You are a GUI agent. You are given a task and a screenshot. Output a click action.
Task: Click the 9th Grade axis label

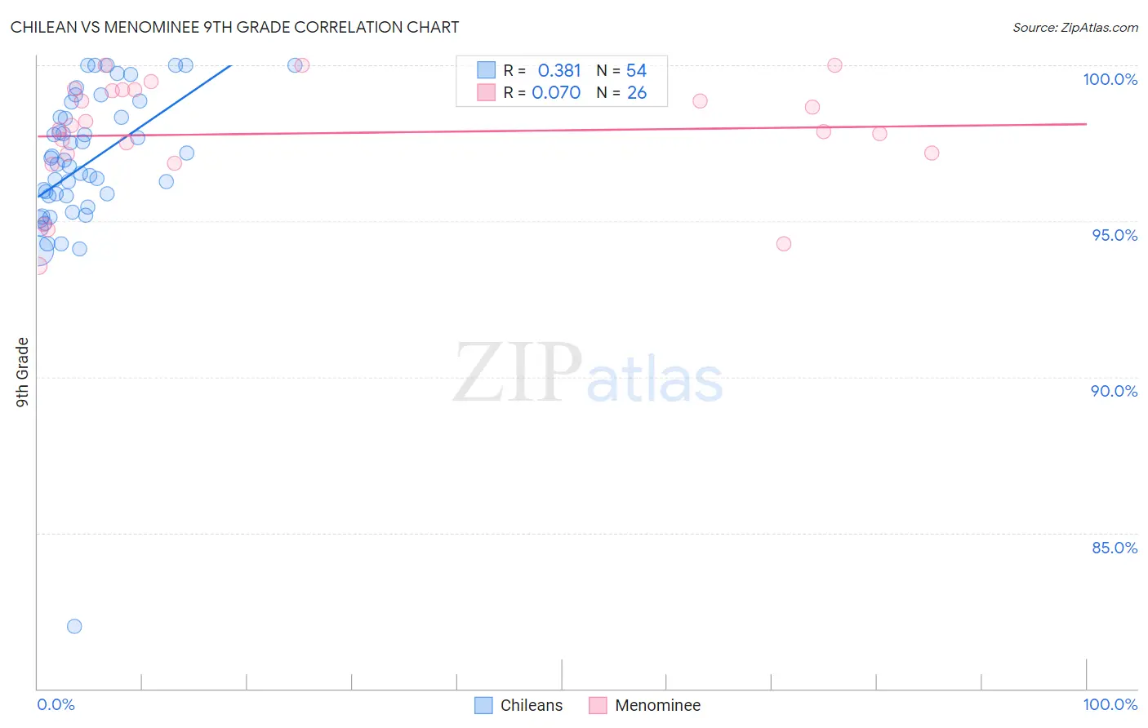pos(22,372)
